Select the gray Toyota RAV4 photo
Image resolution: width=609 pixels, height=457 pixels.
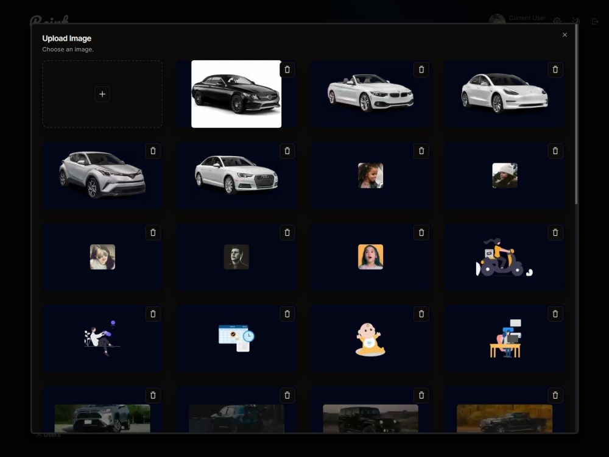pyautogui.click(x=102, y=419)
